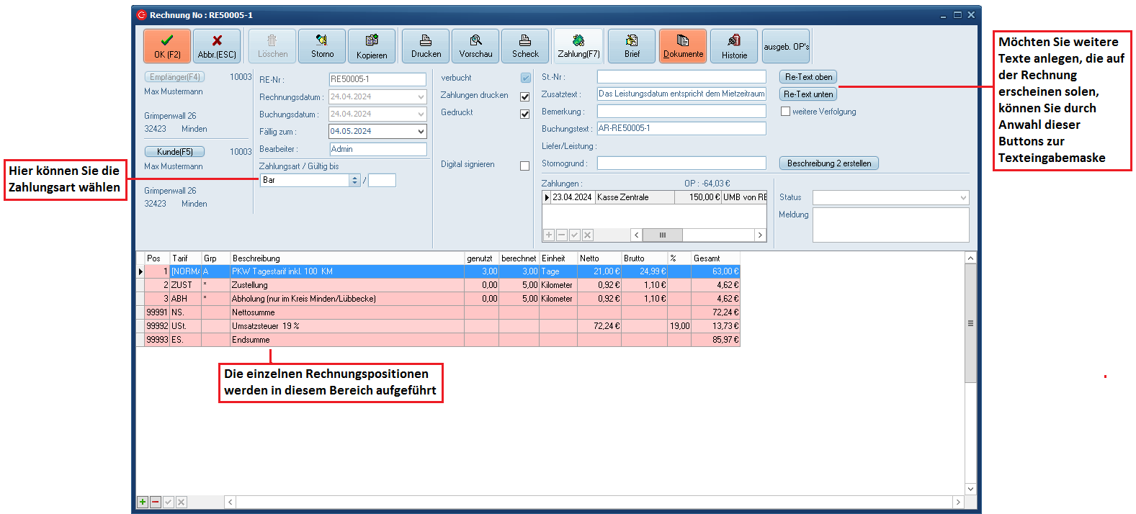Expand the Zahlungsart Bar dropdown

(x=354, y=181)
